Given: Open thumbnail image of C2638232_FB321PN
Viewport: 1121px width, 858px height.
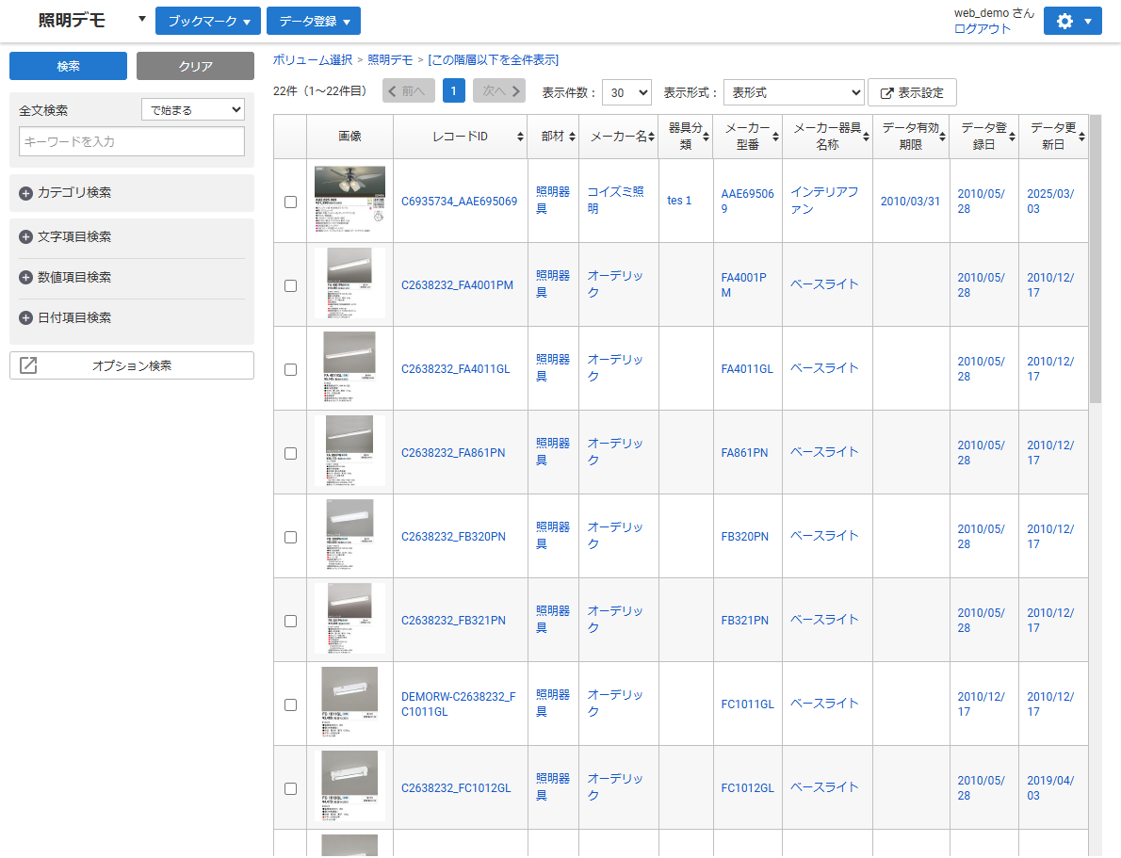Looking at the screenshot, I should [x=349, y=618].
